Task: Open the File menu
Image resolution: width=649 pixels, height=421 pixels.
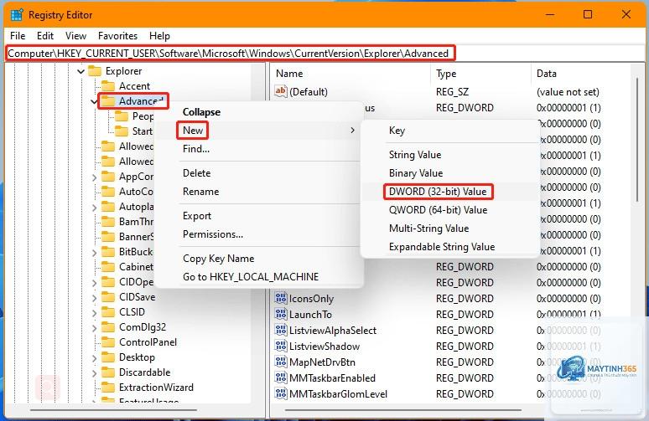Action: [x=18, y=36]
